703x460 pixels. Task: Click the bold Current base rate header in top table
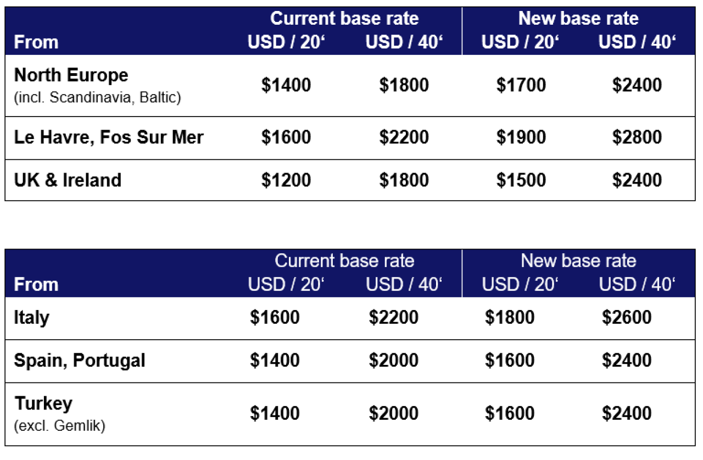point(344,18)
